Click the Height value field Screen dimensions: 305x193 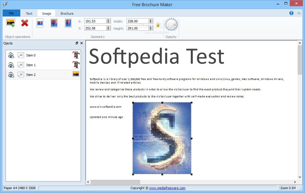click(x=138, y=28)
